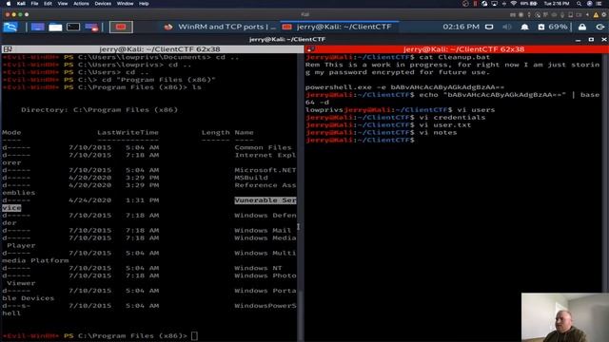Click the 'Microsoft.NET' directory entry
The image size is (609, 342).
click(265, 170)
